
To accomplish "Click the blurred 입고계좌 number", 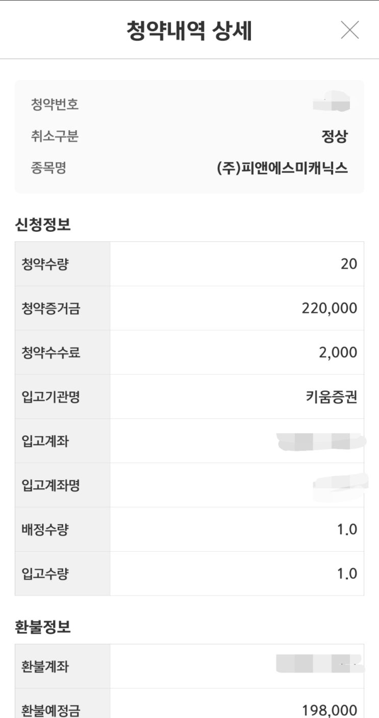I will [x=321, y=441].
